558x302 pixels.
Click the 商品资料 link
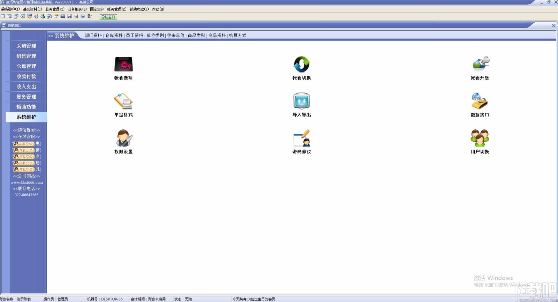click(217, 36)
